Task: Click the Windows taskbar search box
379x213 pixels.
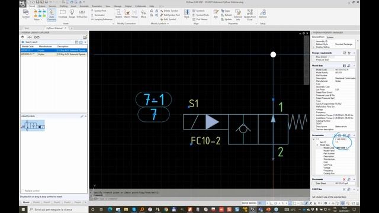Action: pos(58,209)
